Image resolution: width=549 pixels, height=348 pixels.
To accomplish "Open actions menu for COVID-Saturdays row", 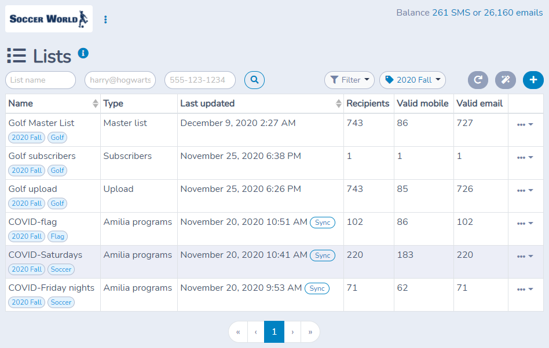I will [525, 256].
